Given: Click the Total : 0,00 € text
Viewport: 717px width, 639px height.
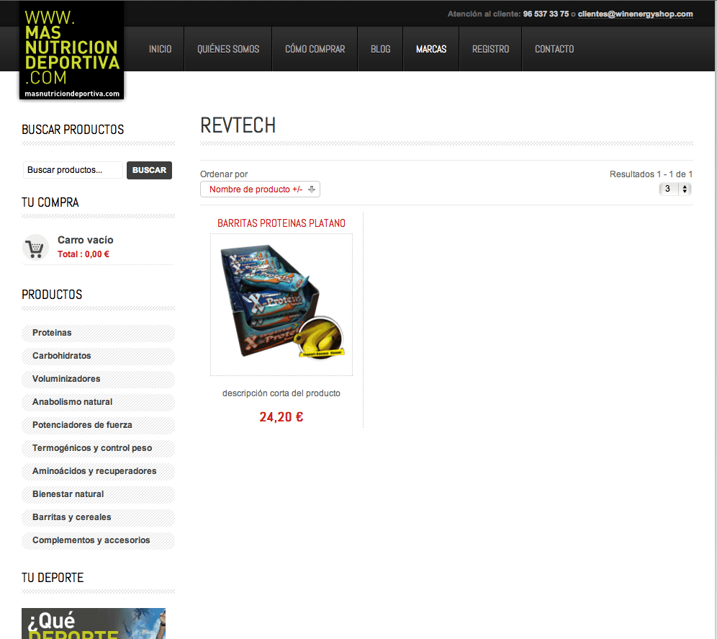Looking at the screenshot, I should coord(84,254).
